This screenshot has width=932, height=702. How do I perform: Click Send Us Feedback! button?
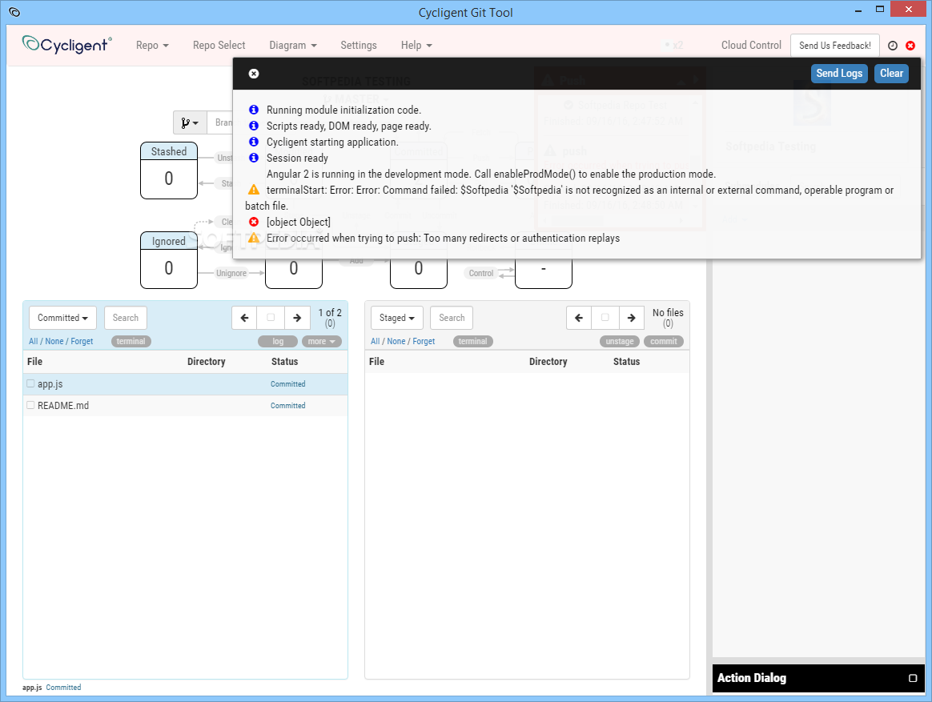[x=834, y=45]
